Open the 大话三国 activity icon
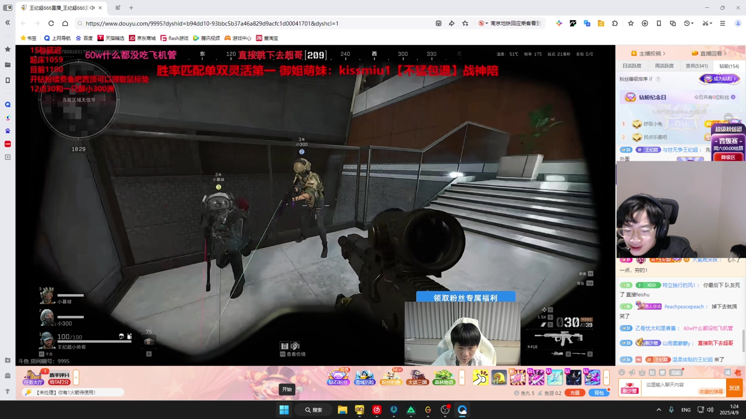746x419 pixels. tap(417, 377)
